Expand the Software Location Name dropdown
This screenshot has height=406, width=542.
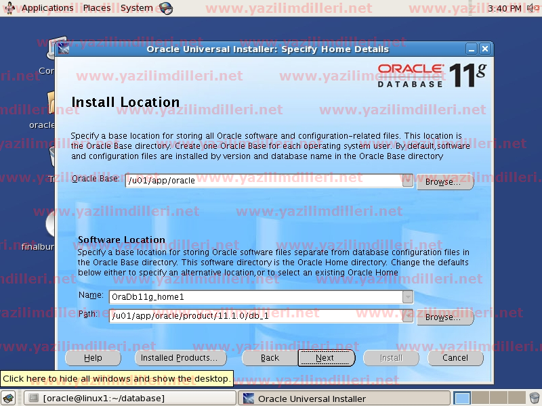point(407,296)
